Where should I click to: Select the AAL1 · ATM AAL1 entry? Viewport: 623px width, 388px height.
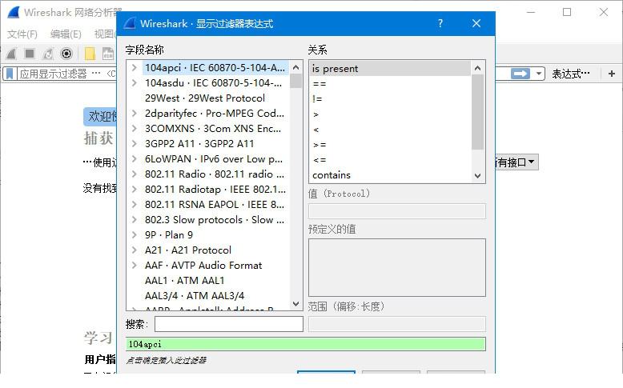click(x=184, y=280)
